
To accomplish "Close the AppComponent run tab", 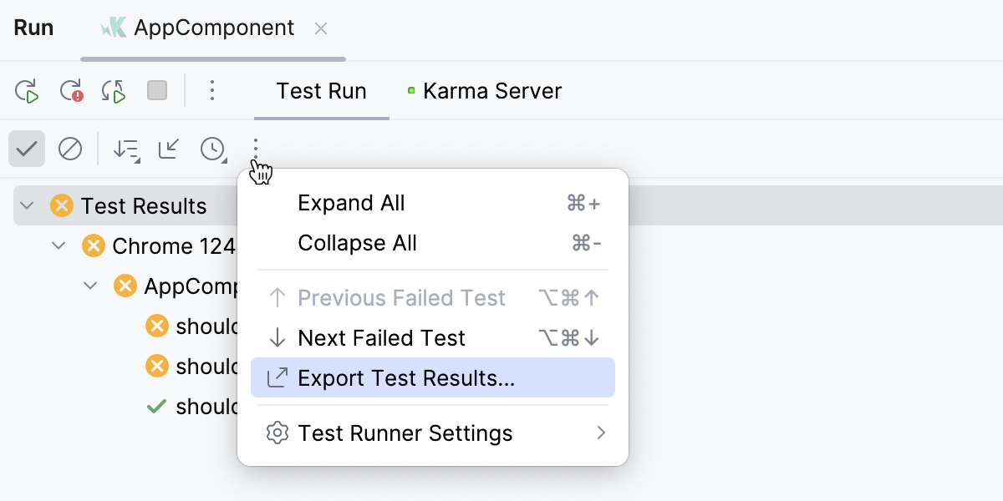I will [x=321, y=28].
